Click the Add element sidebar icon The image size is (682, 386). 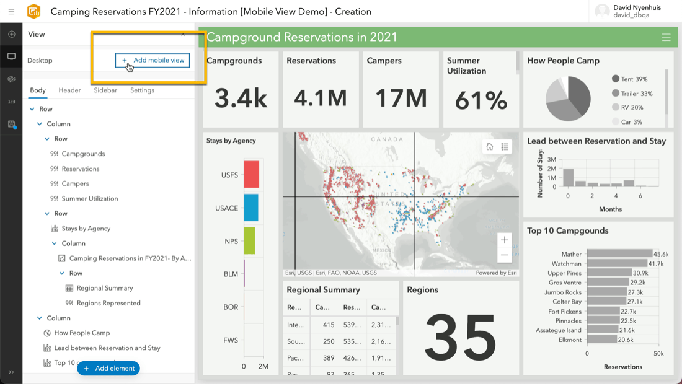point(11,34)
